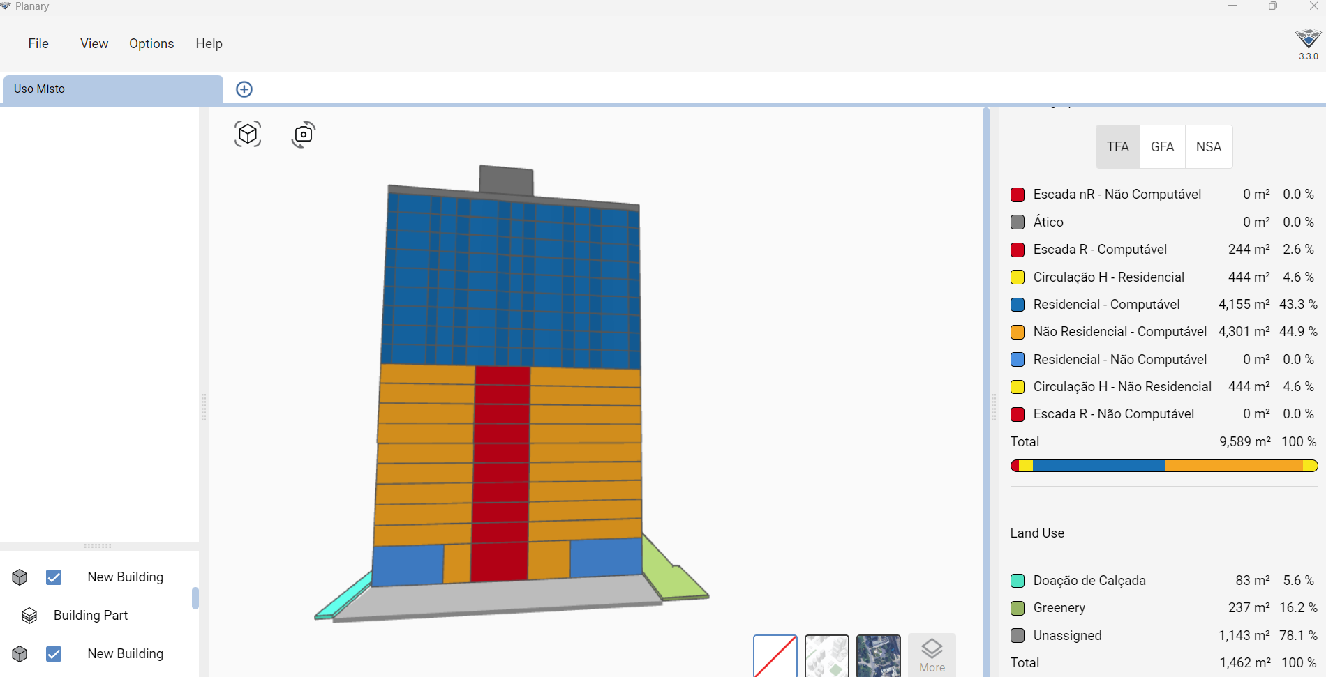The width and height of the screenshot is (1326, 677).
Task: Minimize the Planary window
Action: [x=1232, y=6]
